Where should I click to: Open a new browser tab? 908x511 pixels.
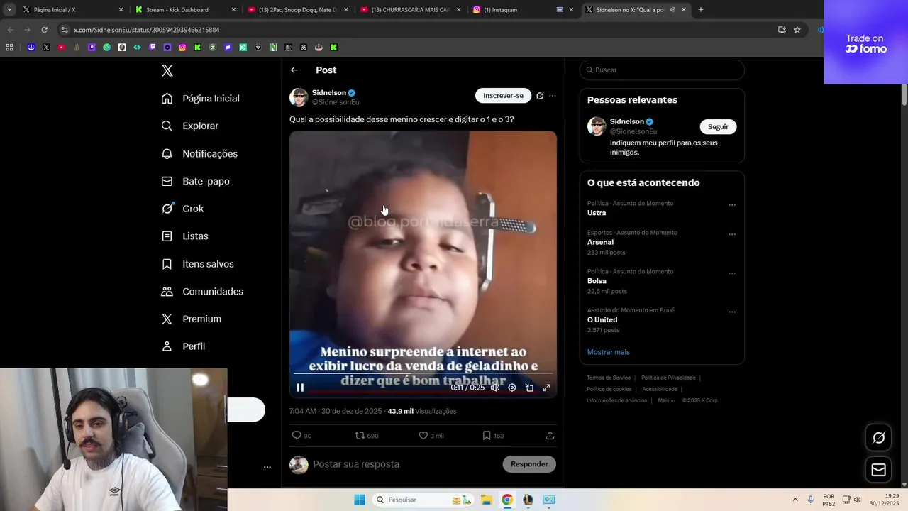(x=701, y=10)
